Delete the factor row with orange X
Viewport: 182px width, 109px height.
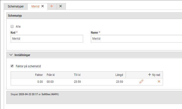pyautogui.click(x=159, y=81)
